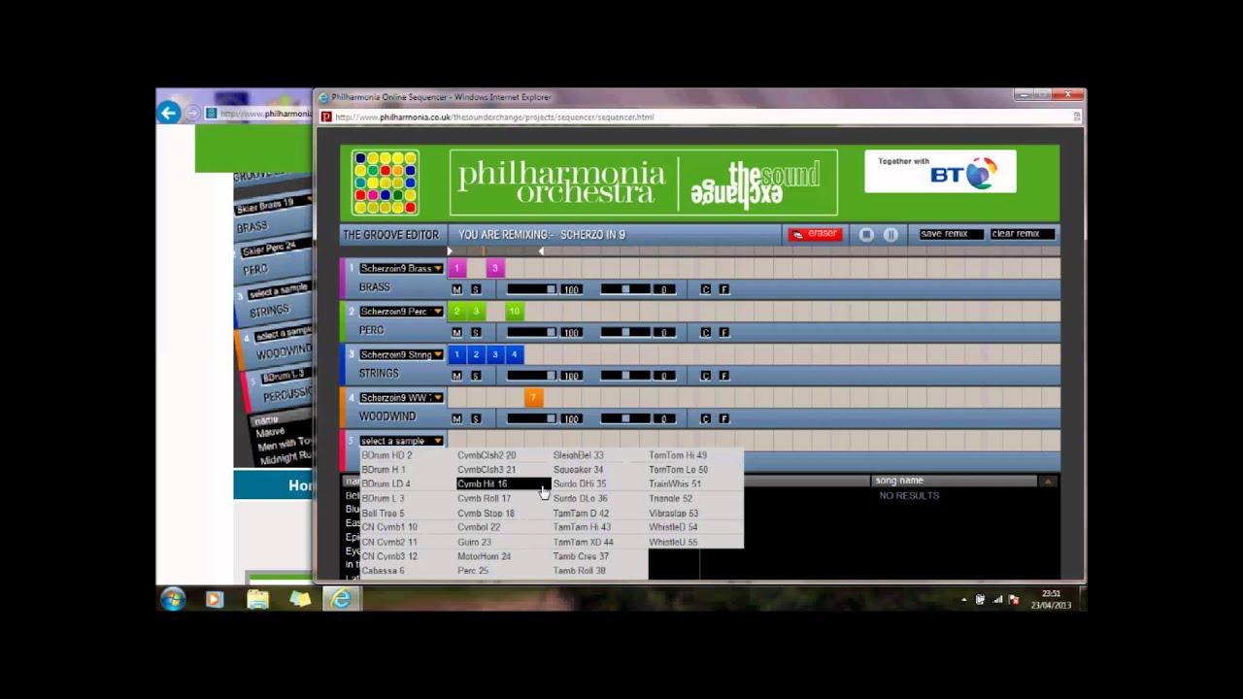The height and width of the screenshot is (699, 1243).
Task: Open the Scherzoin9 Perc sample dropdown
Action: pos(401,311)
